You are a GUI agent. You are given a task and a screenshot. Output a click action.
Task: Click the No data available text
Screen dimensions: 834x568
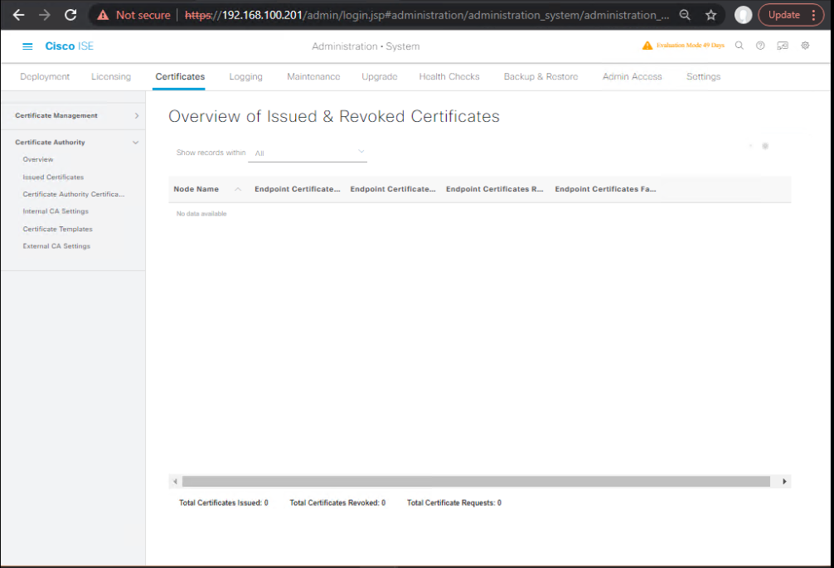click(x=201, y=214)
